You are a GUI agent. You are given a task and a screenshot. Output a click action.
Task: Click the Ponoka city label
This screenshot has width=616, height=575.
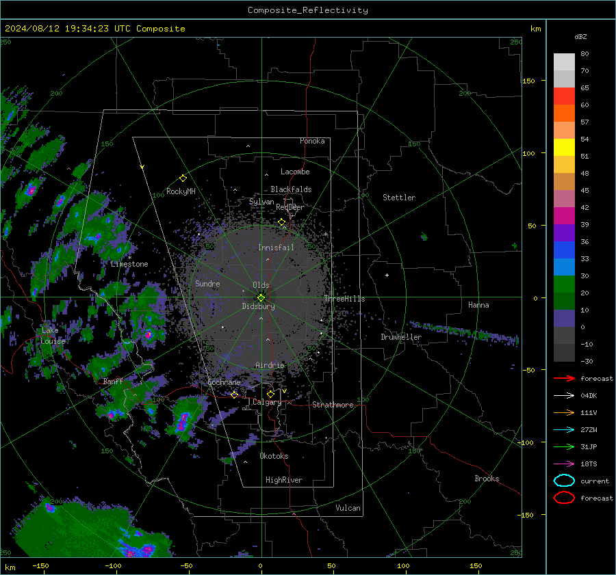[312, 141]
